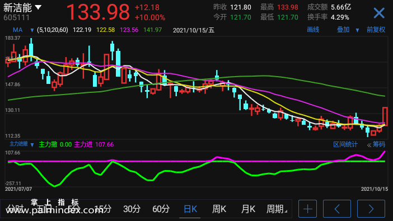Expand the 叠加 overlay dropdown

tap(357, 30)
